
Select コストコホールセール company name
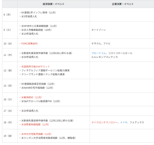coord(120,53)
